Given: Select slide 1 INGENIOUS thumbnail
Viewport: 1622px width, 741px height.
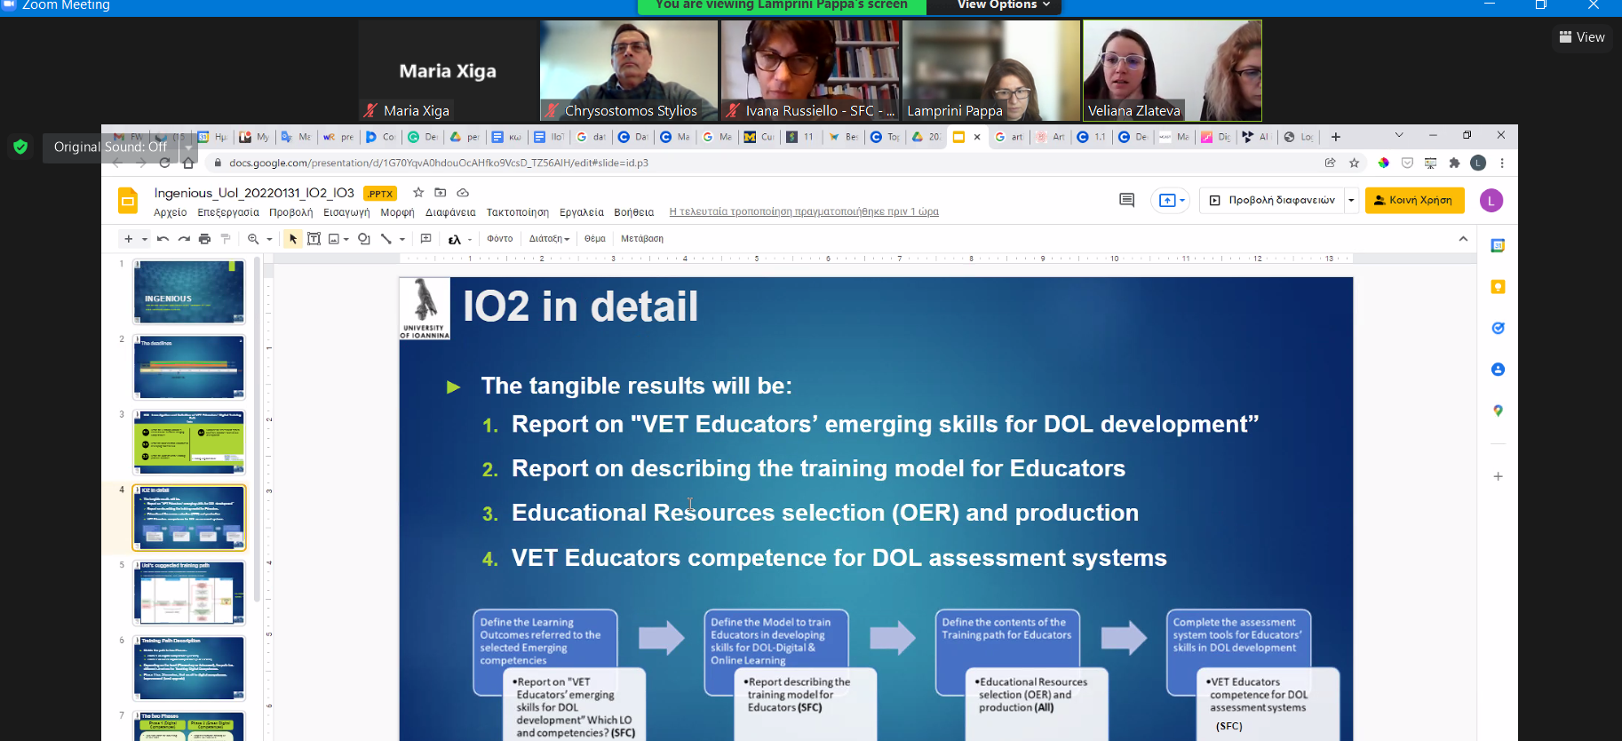Looking at the screenshot, I should pos(189,291).
